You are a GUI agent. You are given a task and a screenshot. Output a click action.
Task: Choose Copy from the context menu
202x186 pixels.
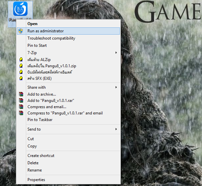[69, 146]
